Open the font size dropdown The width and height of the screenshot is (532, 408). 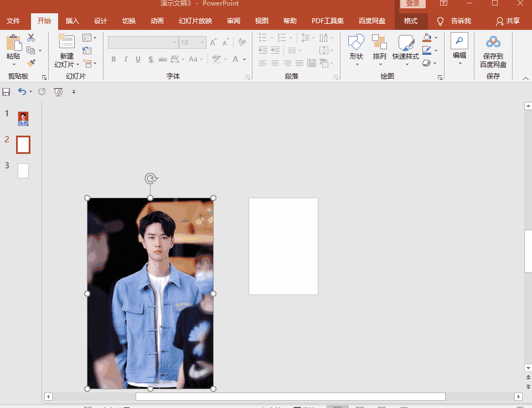point(203,43)
